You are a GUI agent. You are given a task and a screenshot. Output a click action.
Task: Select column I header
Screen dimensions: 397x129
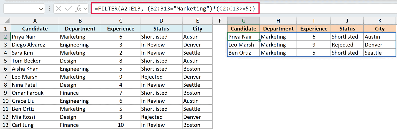pos(314,21)
